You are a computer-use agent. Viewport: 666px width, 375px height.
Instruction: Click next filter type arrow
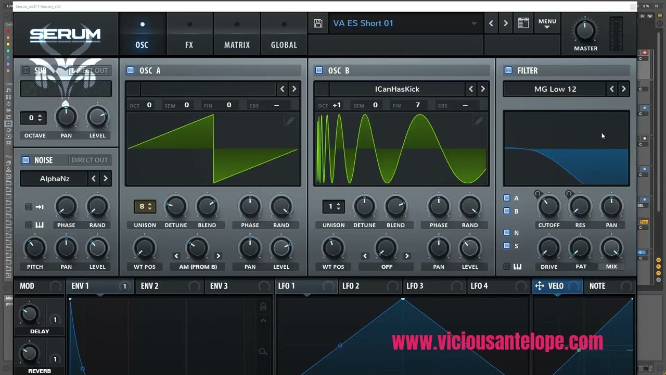coord(623,89)
